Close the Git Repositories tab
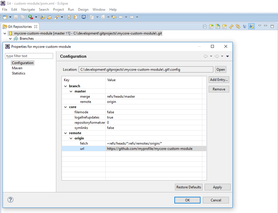The image size is (278, 213). (x=36, y=27)
